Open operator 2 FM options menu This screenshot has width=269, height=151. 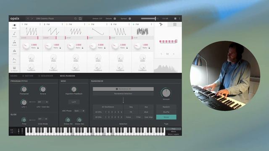click(x=62, y=24)
